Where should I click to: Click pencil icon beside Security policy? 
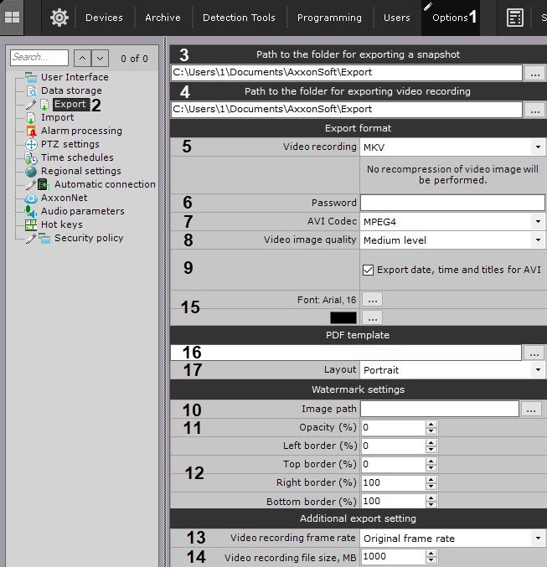(31, 239)
